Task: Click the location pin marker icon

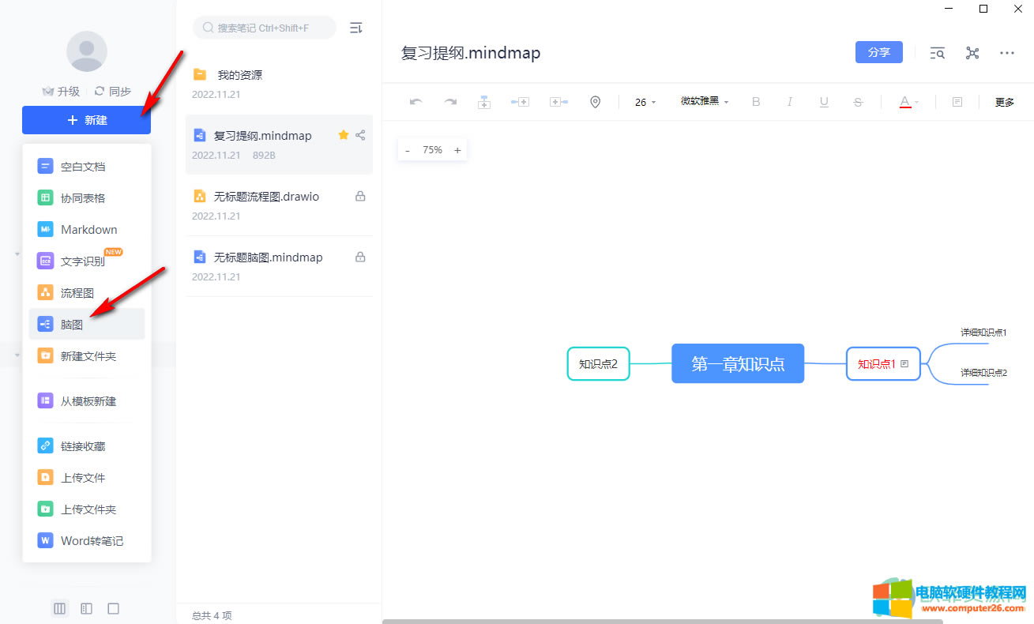Action: point(596,102)
